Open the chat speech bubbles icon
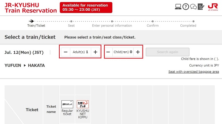Image resolution: width=222 pixels, height=124 pixels. click(x=193, y=7)
